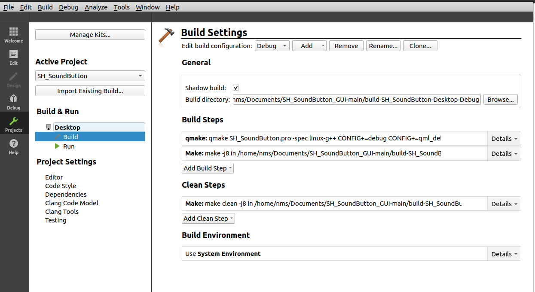
Task: Click the build directory path field
Action: pyautogui.click(x=356, y=100)
